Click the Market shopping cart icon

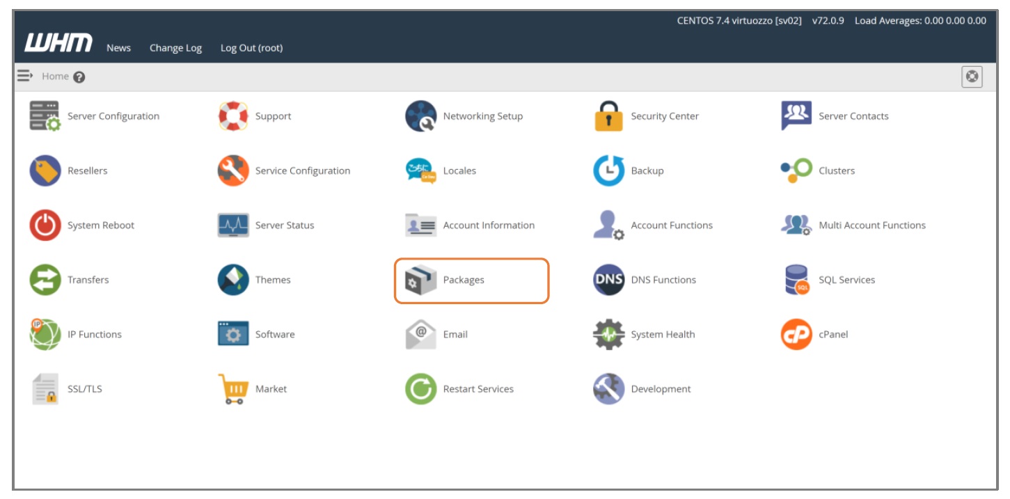point(233,389)
